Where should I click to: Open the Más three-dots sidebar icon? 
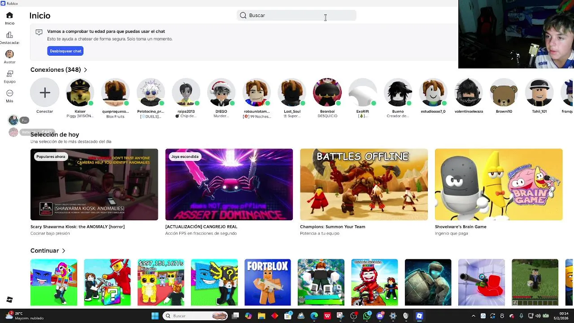[x=9, y=93]
